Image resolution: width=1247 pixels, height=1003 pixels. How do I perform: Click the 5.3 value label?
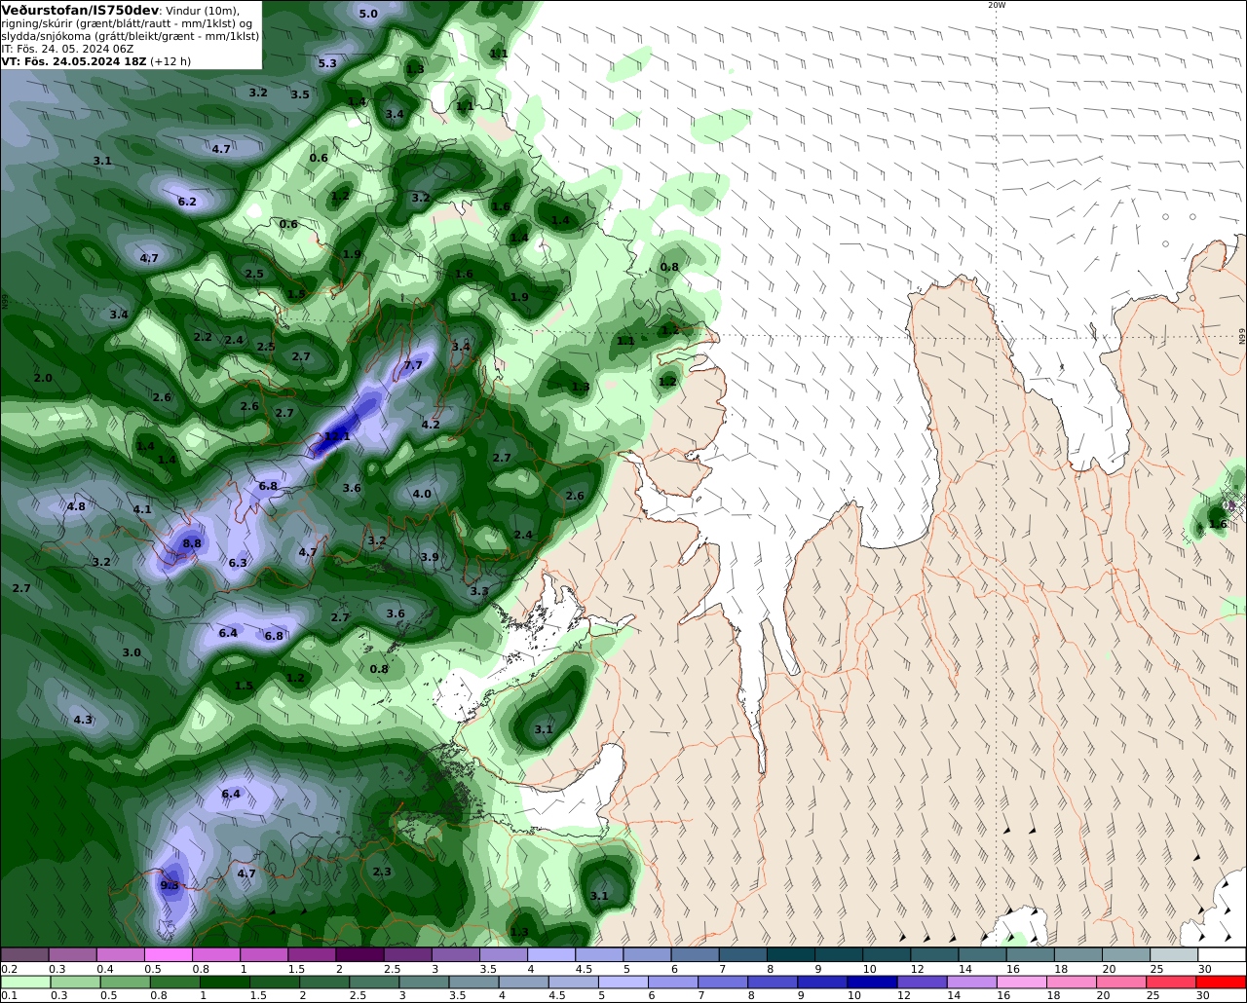(x=327, y=63)
